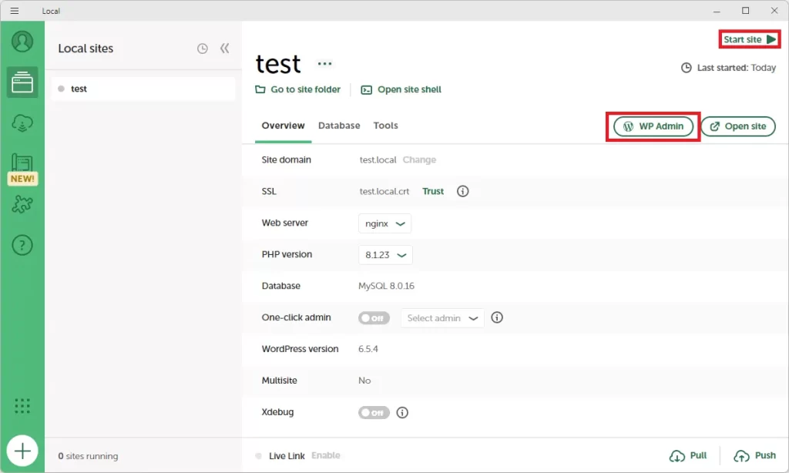The width and height of the screenshot is (789, 473).
Task: Select the Local sites icon in sidebar
Action: [x=22, y=82]
